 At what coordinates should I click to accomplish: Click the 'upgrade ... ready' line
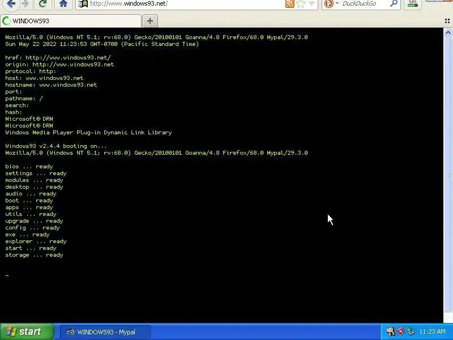(x=34, y=221)
